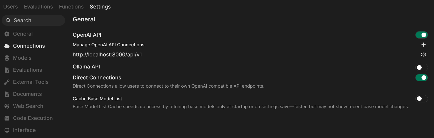Open Documents settings section
Screen dimensions: 434x138
tap(27, 94)
